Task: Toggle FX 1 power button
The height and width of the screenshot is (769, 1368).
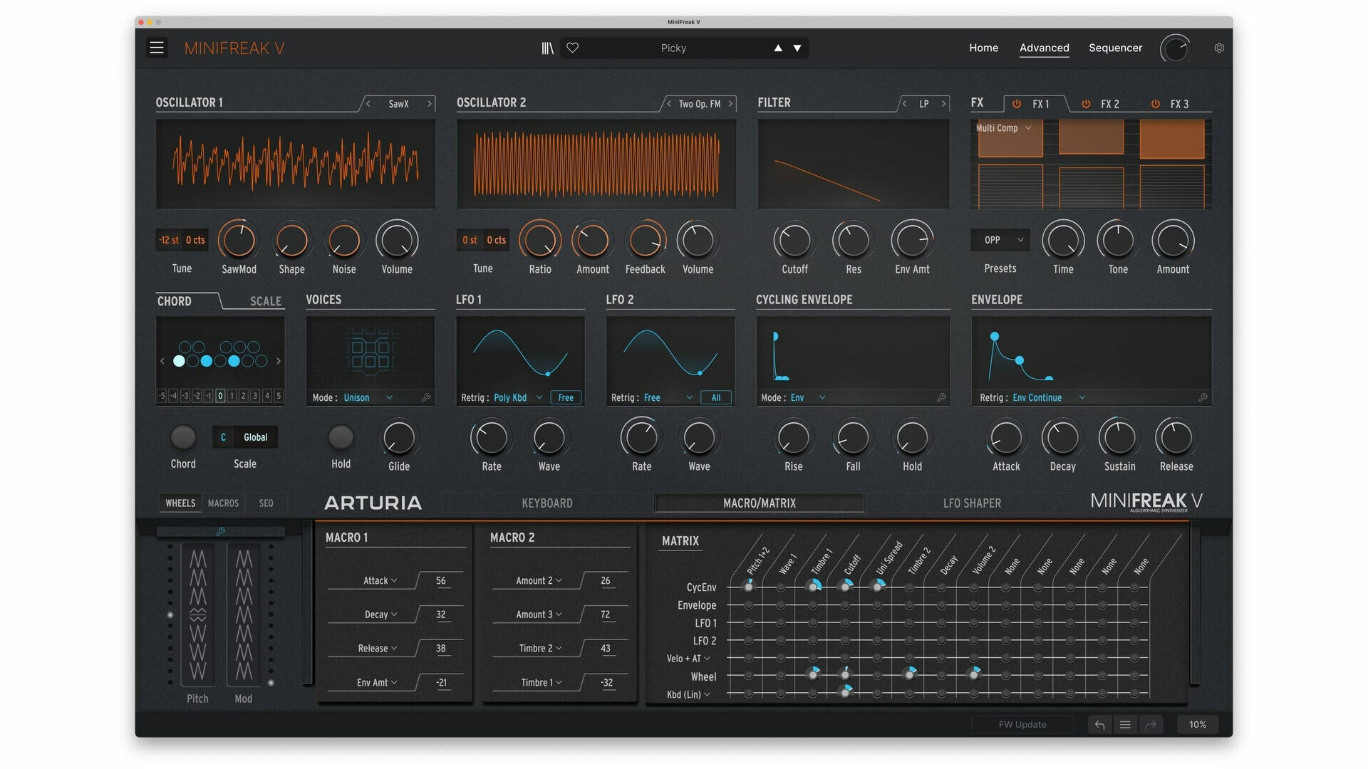Action: click(x=1017, y=104)
